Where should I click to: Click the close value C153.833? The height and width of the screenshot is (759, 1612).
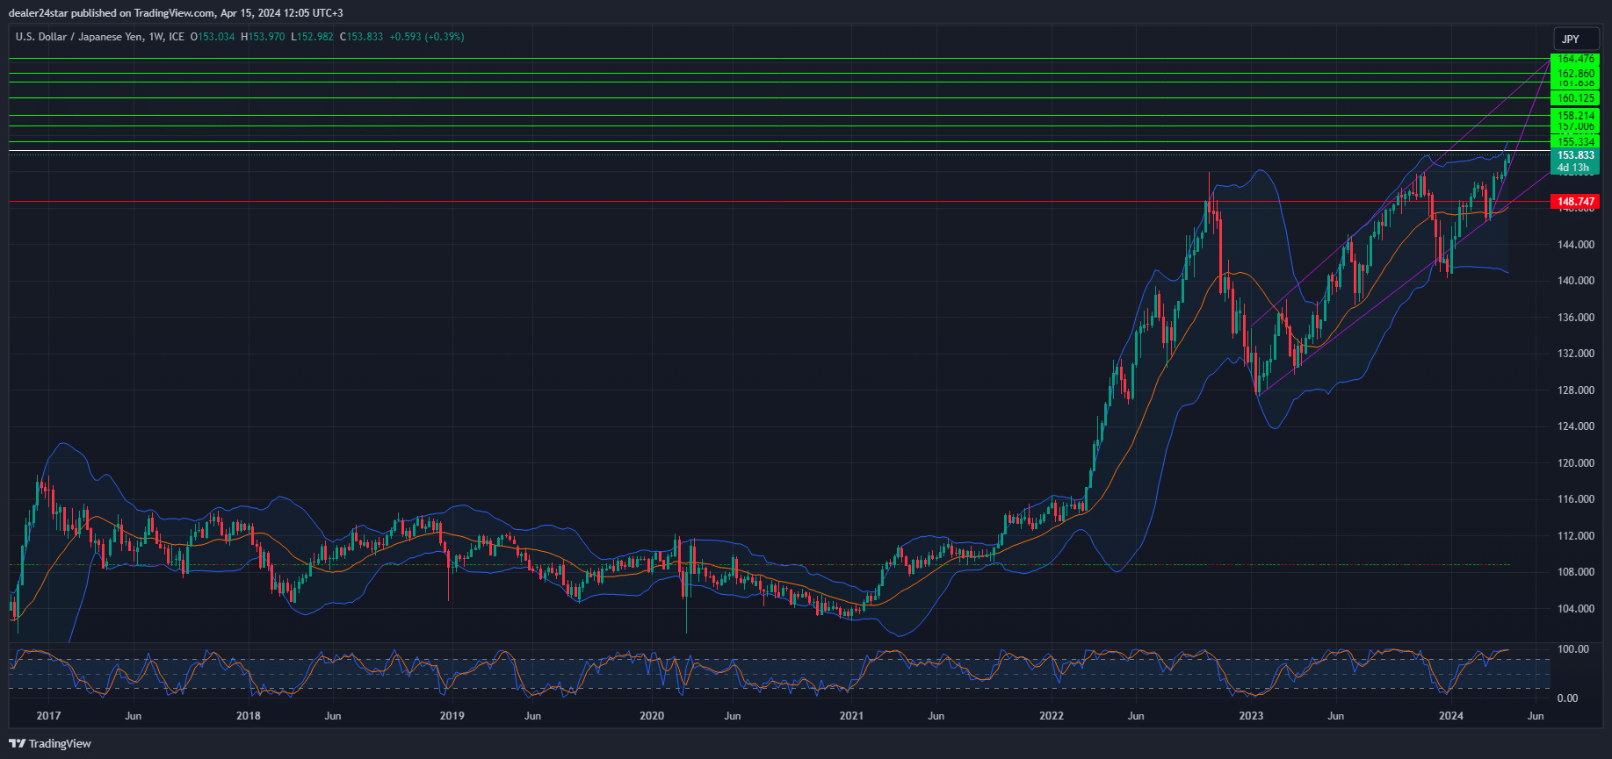(x=361, y=37)
